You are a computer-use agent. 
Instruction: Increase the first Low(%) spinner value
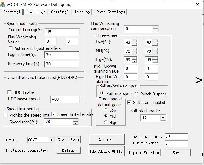click(x=134, y=41)
